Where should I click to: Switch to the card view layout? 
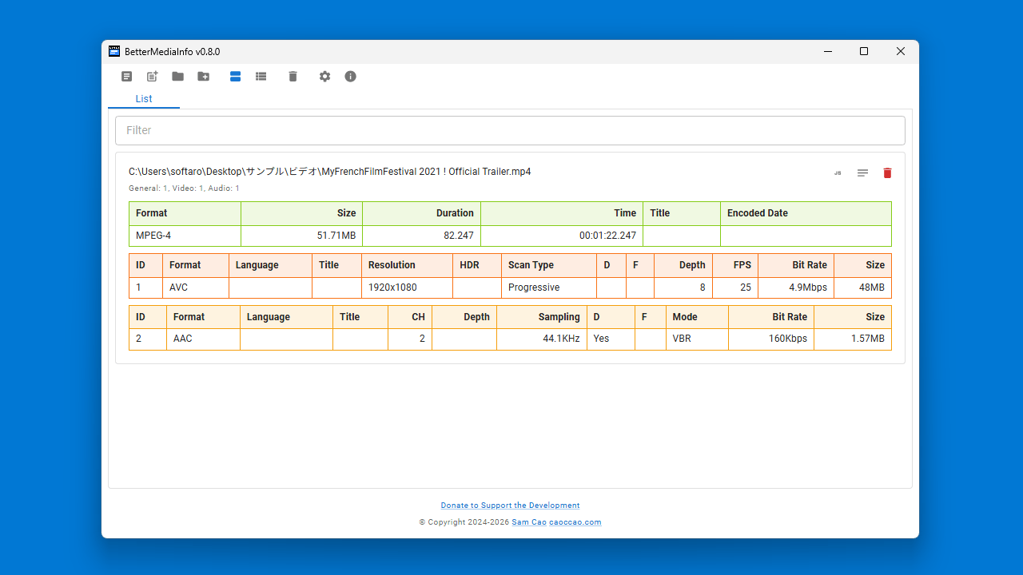(235, 77)
